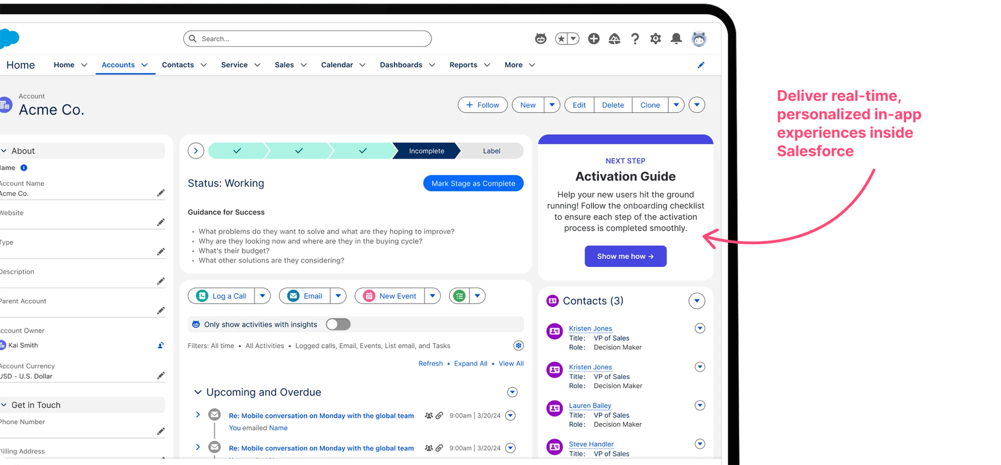Open the Calendar tab
Image resolution: width=1001 pixels, height=465 pixels.
click(337, 65)
